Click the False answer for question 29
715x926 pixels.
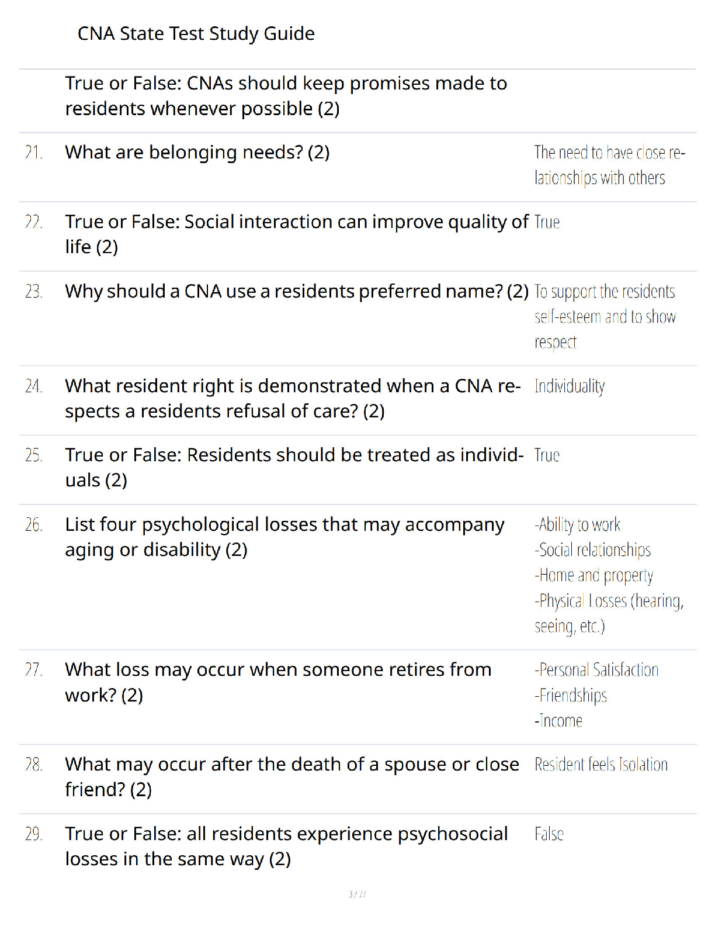[549, 834]
